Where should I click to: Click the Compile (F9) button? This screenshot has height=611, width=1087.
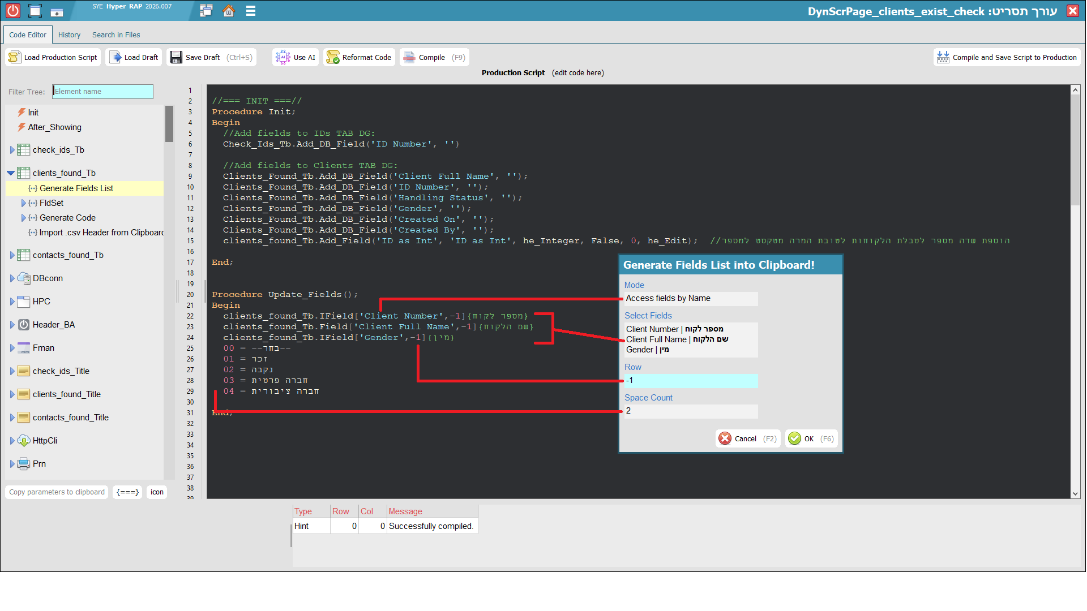coord(434,57)
